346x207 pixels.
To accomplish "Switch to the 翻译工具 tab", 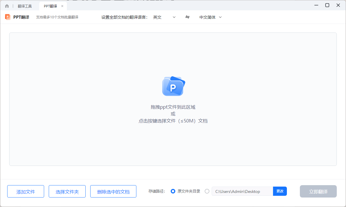I will (25, 6).
